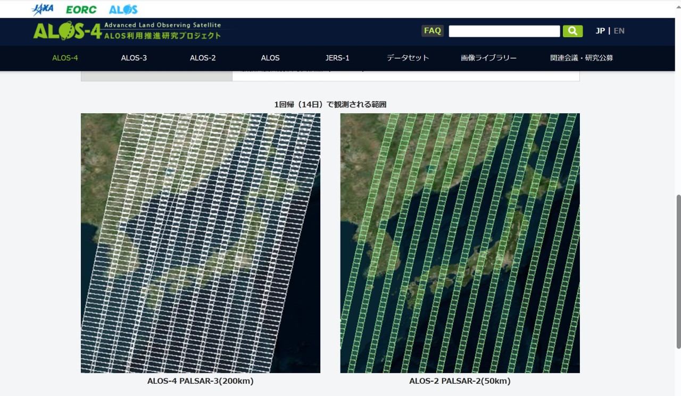The width and height of the screenshot is (681, 396).
Task: Click the ALOS logo in top bar
Action: tap(123, 10)
